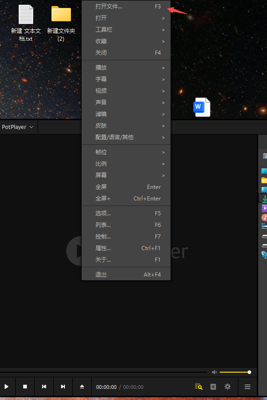
Task: Click the total duration 00:00:00 display
Action: pos(133,387)
